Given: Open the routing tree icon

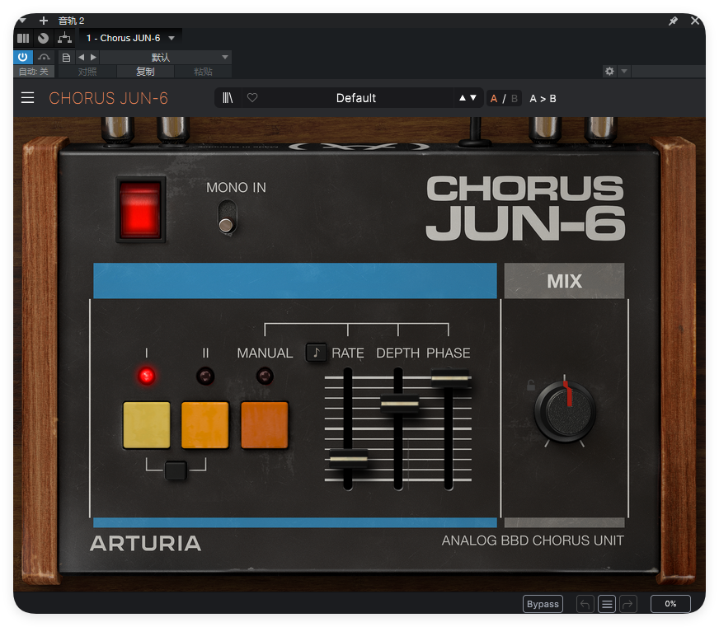Looking at the screenshot, I should click(x=64, y=38).
